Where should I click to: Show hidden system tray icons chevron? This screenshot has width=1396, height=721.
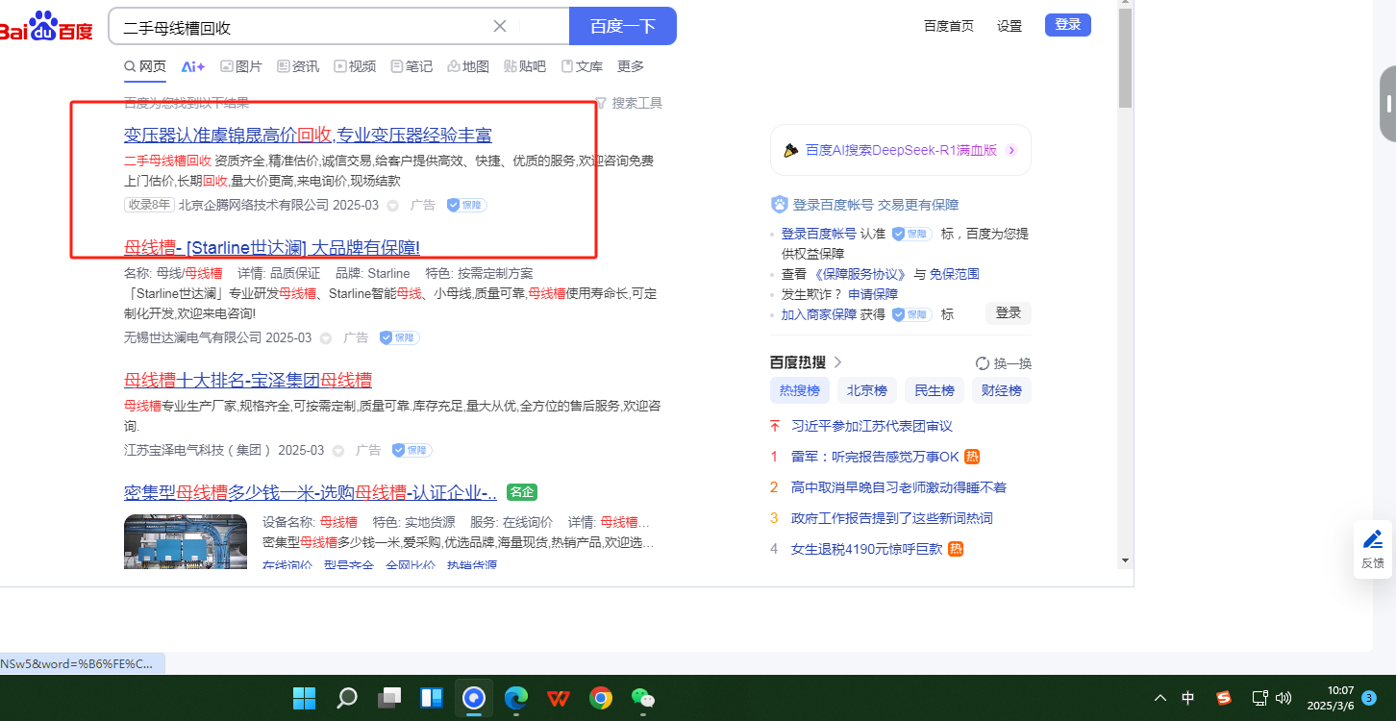tap(1160, 698)
